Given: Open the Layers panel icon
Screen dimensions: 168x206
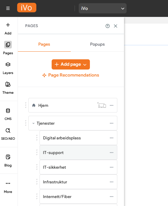Looking at the screenshot, I should 8,64.
